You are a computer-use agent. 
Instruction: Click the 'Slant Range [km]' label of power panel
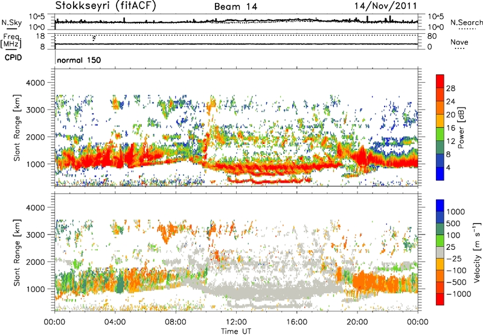[17, 128]
